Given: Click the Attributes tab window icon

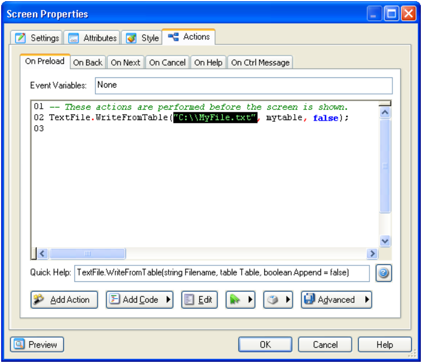Looking at the screenshot, I should tap(73, 38).
